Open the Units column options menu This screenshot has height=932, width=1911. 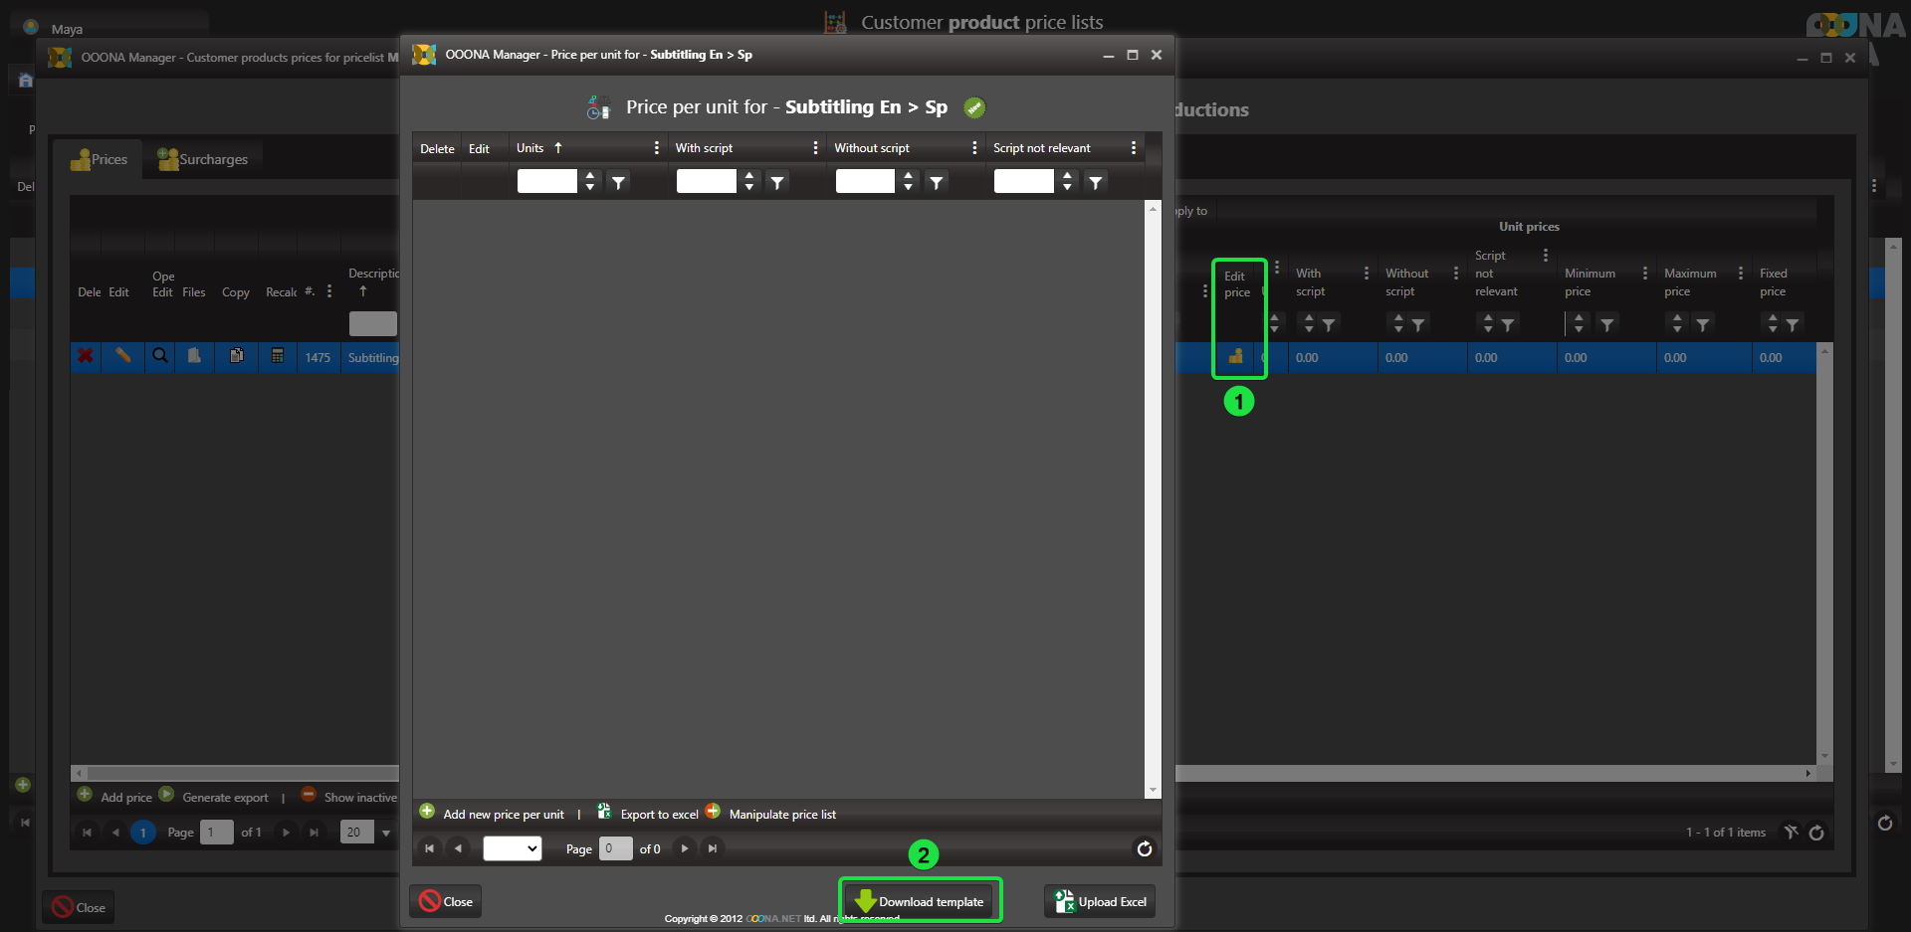coord(656,148)
